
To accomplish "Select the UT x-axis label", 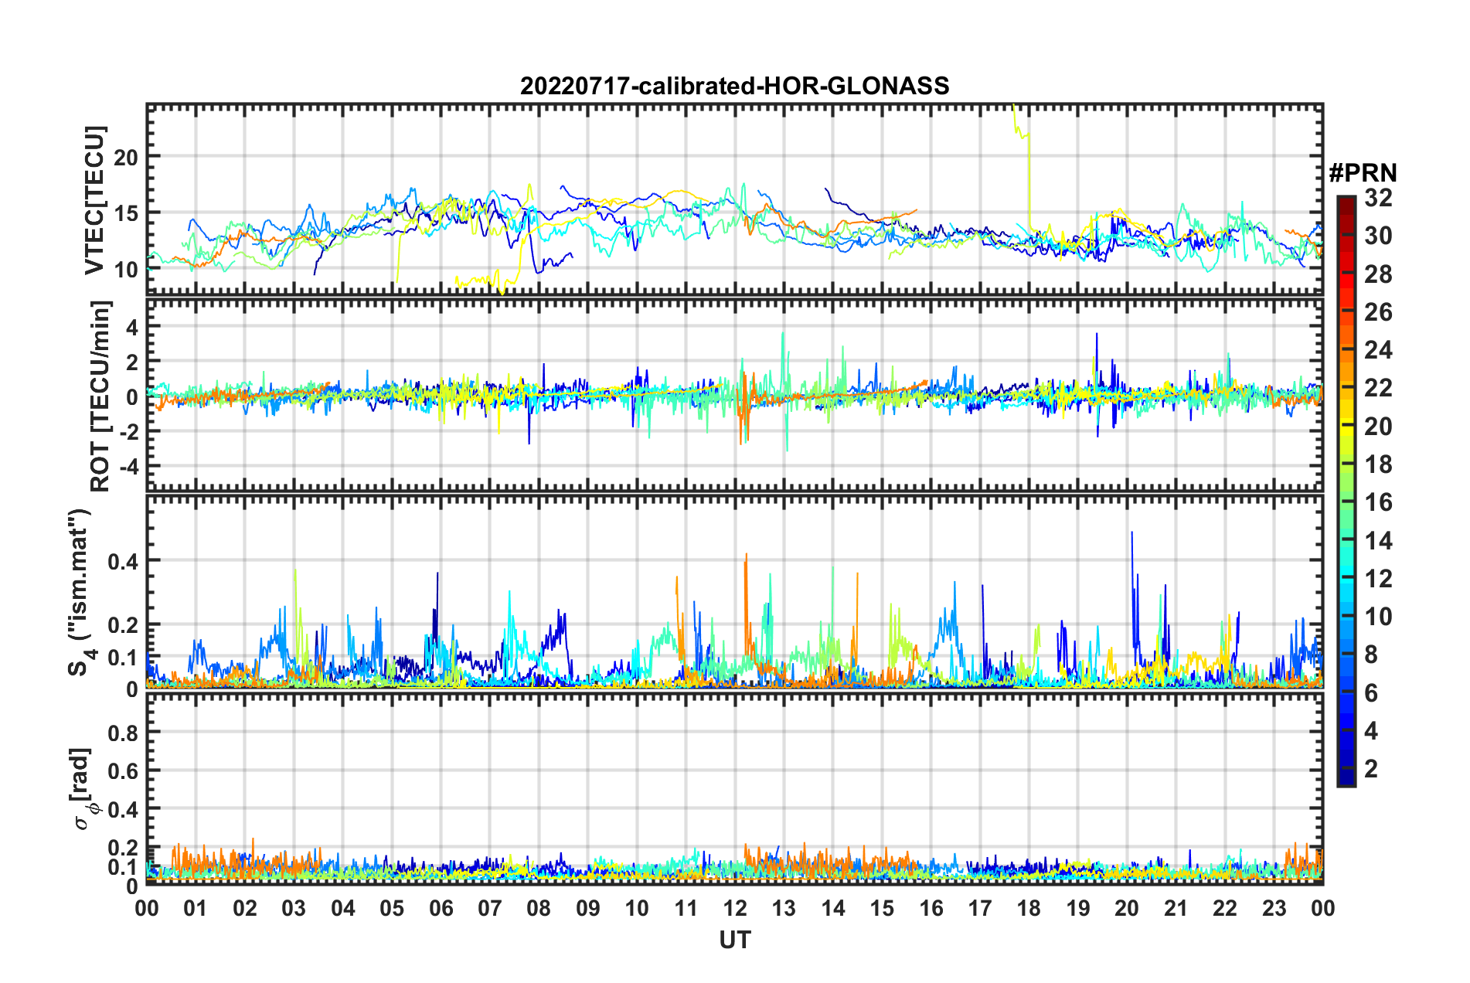I will pyautogui.click(x=735, y=940).
